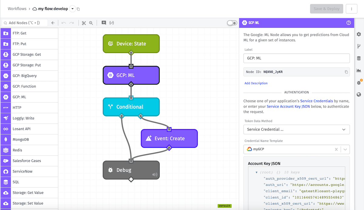The width and height of the screenshot is (364, 210).
Task: Click the undo arrow icon
Action: coord(64,23)
